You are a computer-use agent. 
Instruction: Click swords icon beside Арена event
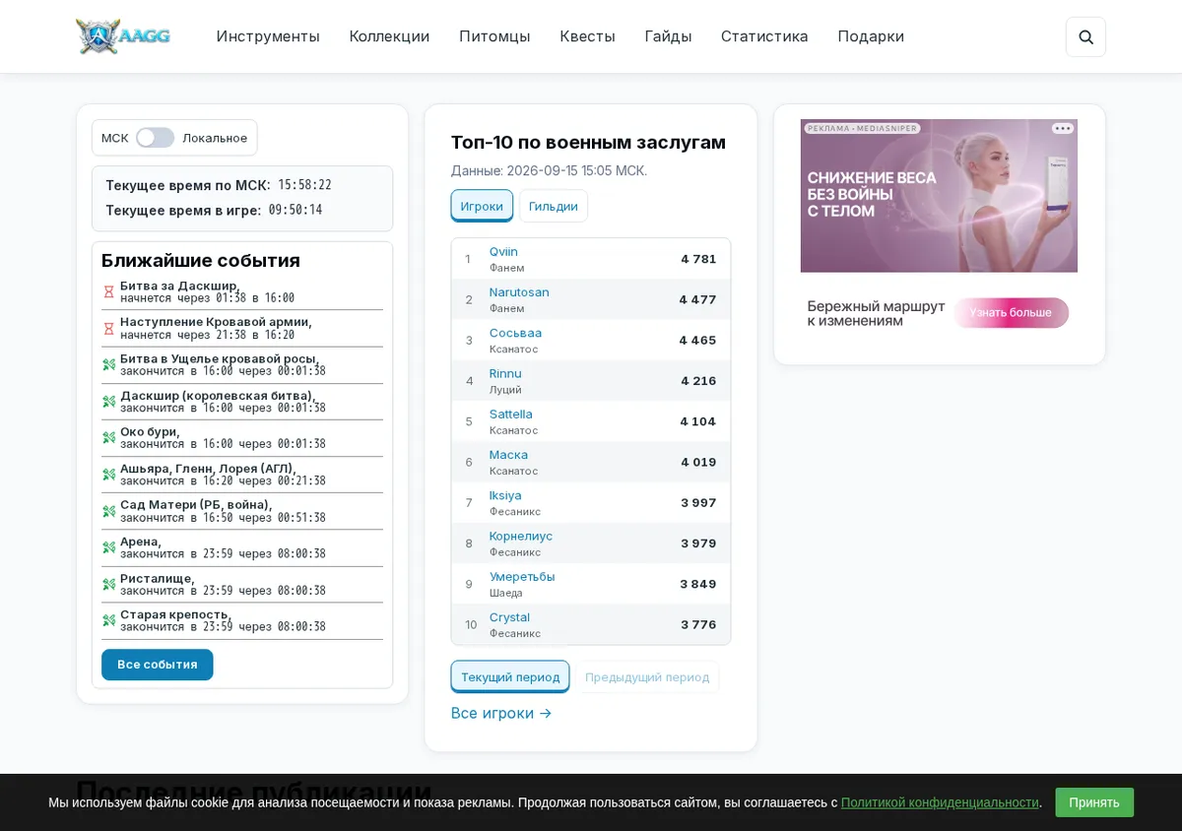tap(109, 547)
